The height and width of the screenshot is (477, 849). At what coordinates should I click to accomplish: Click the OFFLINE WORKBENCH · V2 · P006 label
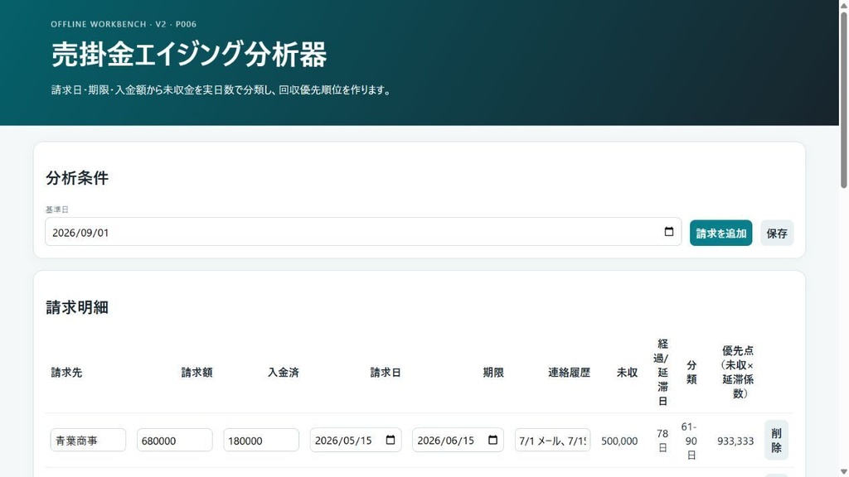124,24
